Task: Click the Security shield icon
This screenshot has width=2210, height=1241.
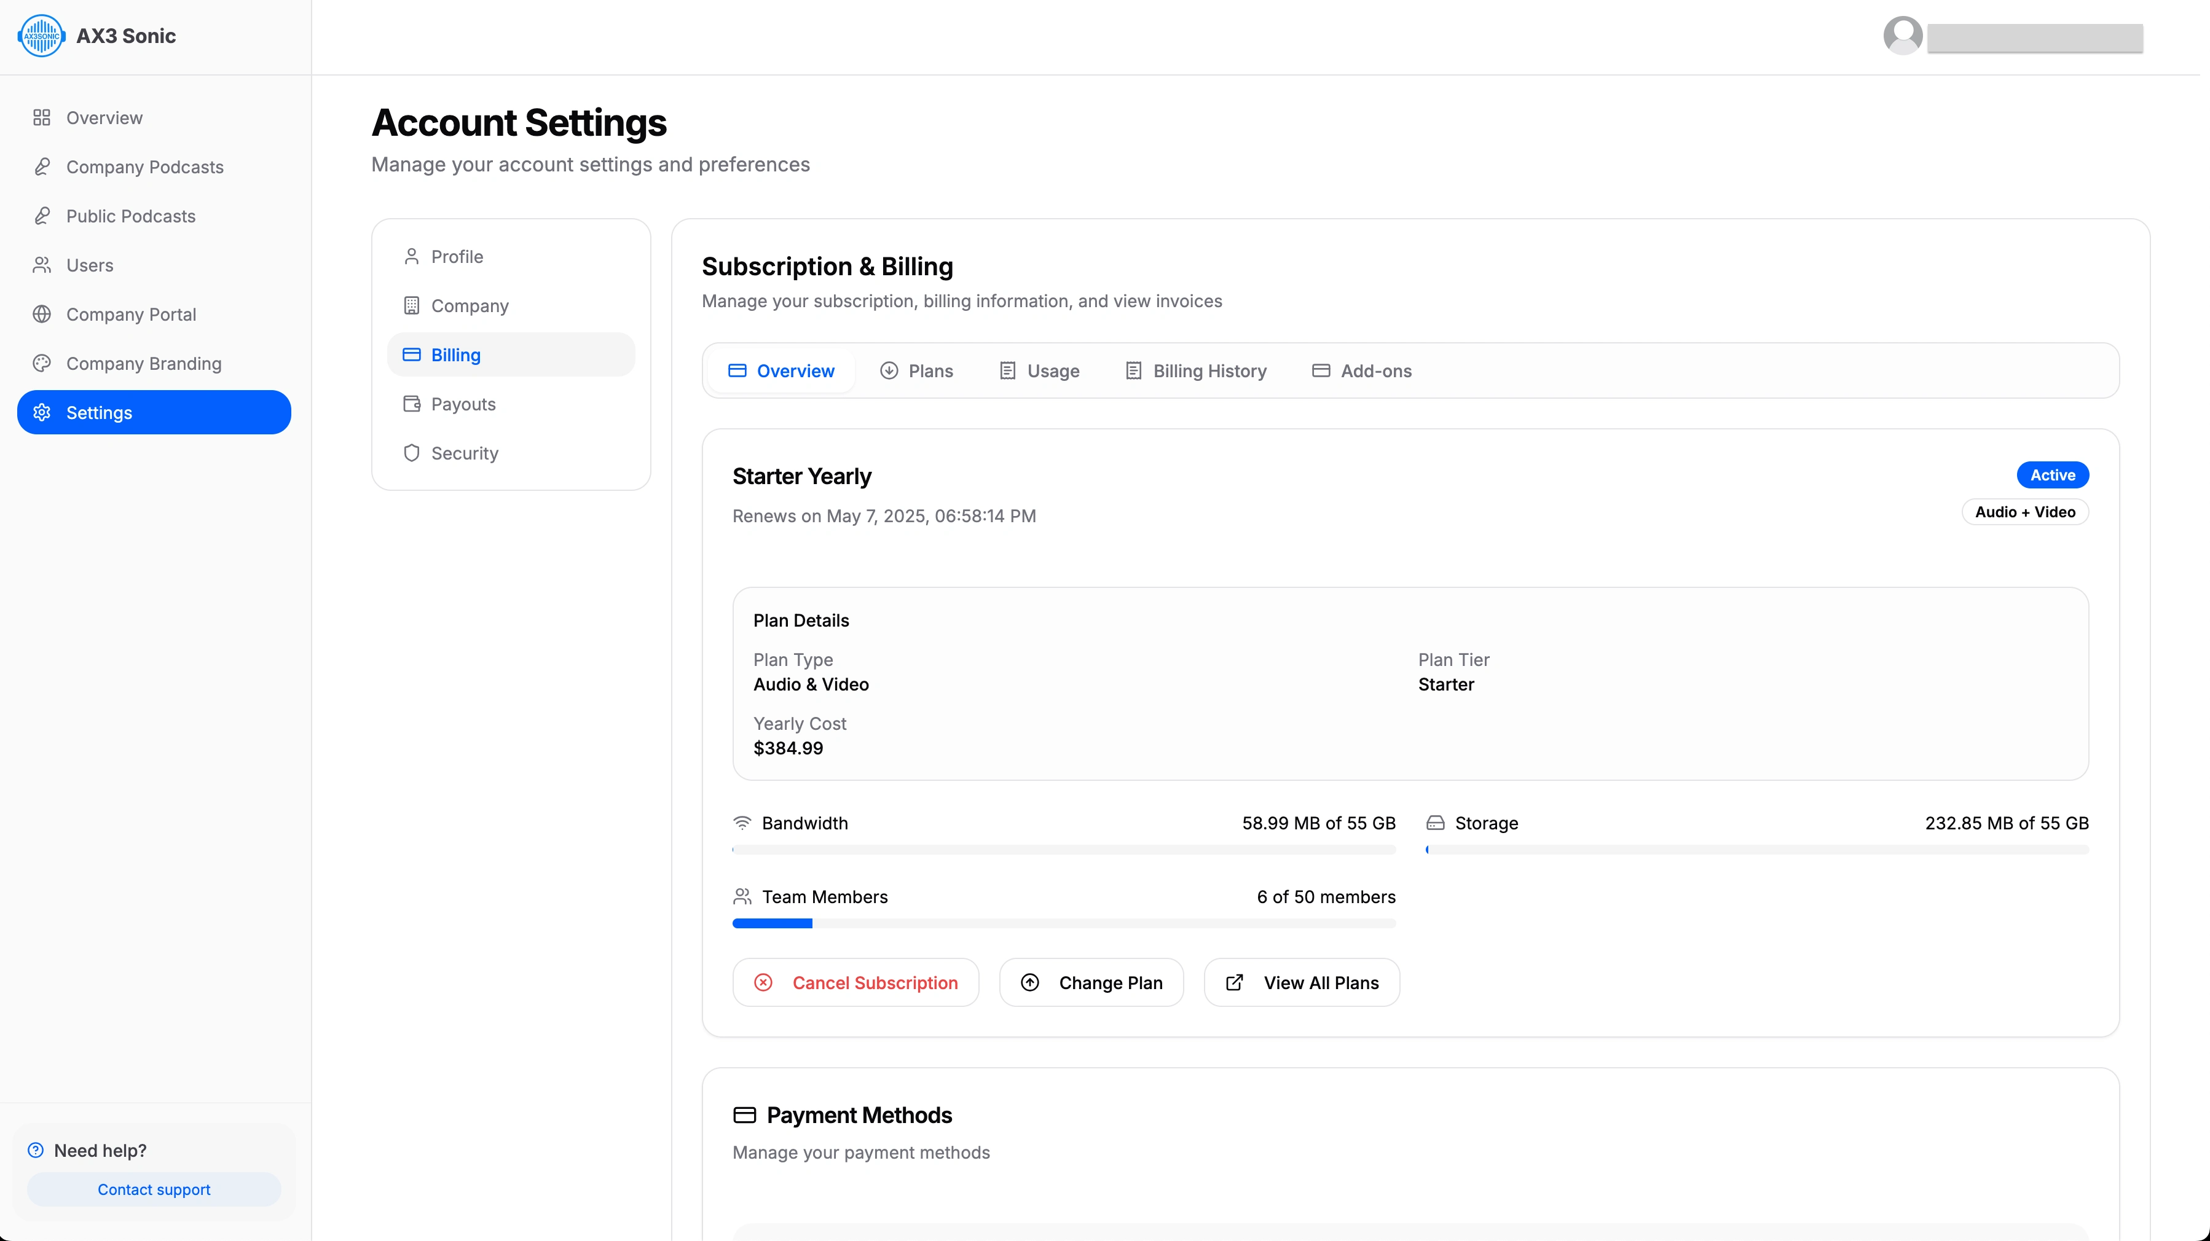Action: 412,453
